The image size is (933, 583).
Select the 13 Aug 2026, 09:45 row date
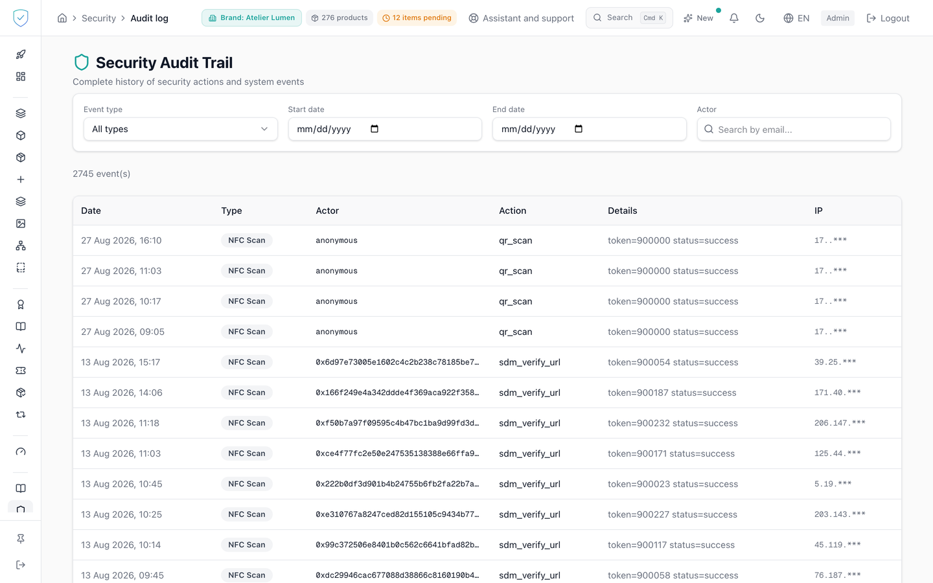coord(122,575)
